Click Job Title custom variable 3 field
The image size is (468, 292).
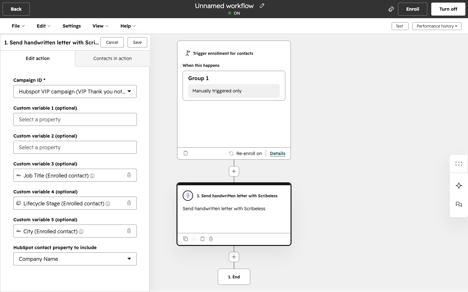pos(75,175)
